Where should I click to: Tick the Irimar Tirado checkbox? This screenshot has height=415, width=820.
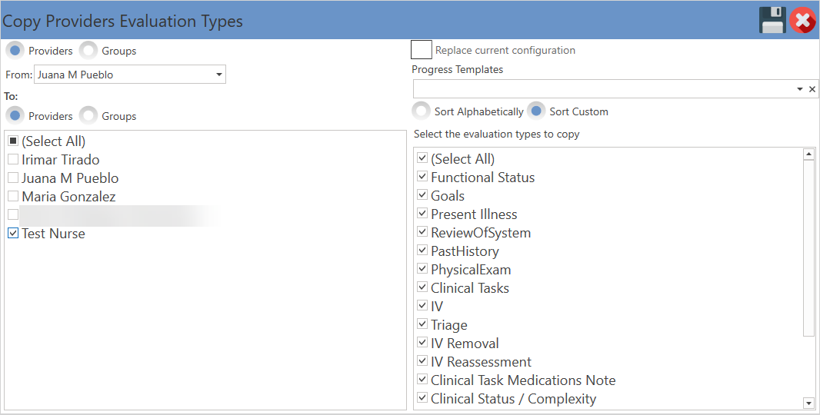[13, 159]
